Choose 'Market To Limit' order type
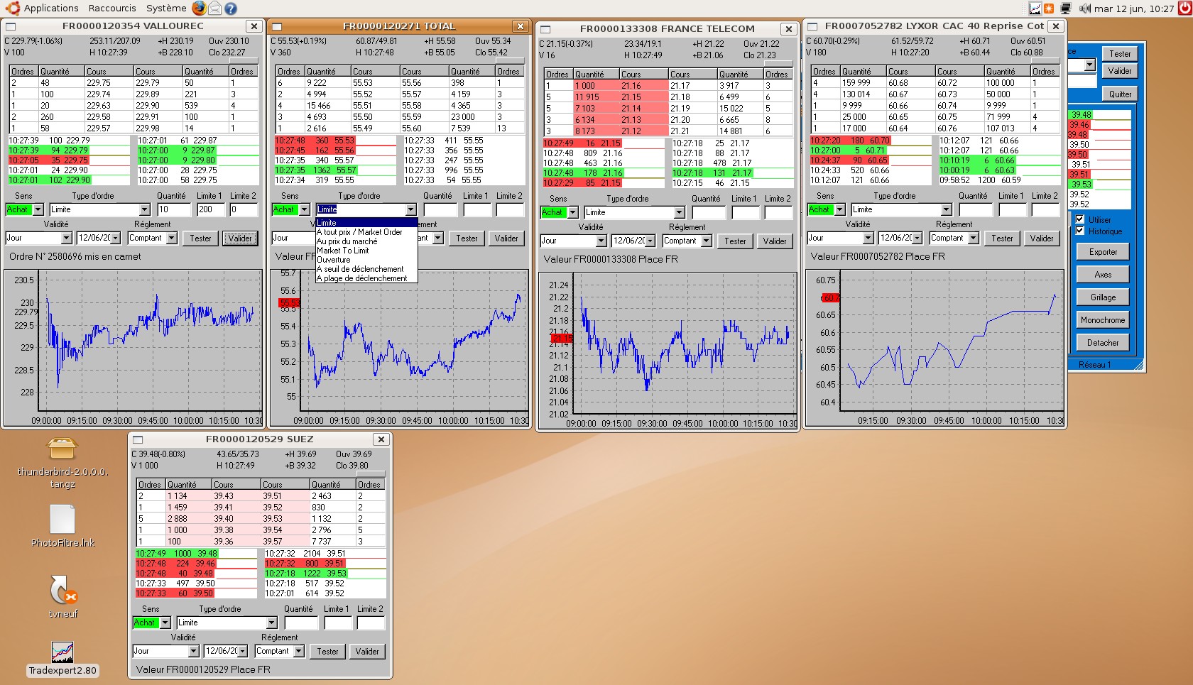The width and height of the screenshot is (1193, 685). pyautogui.click(x=366, y=251)
